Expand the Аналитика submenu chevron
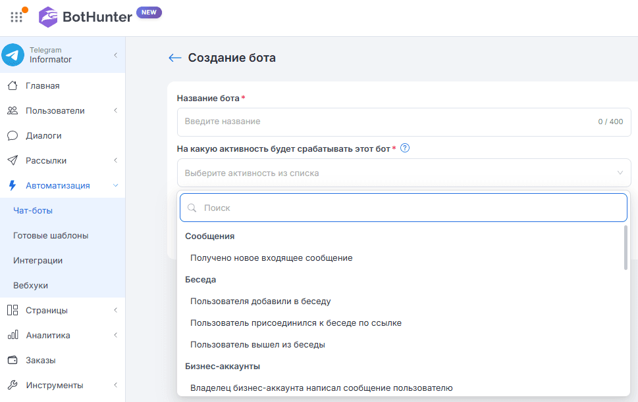Viewport: 638px width, 402px height. [116, 335]
